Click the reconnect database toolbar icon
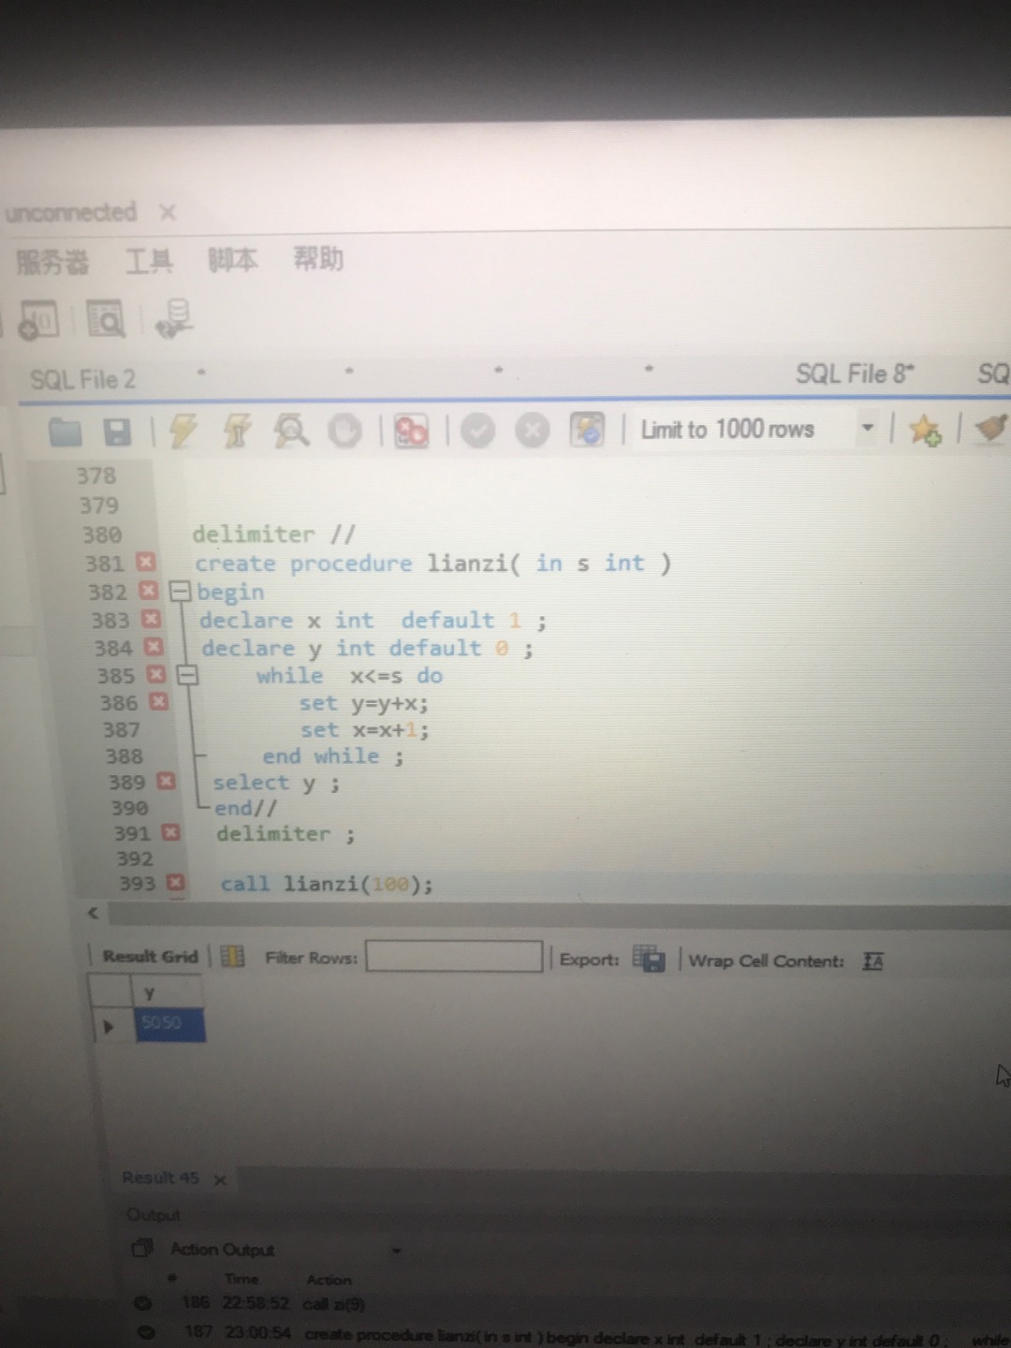Image resolution: width=1011 pixels, height=1348 pixels. coord(174,317)
